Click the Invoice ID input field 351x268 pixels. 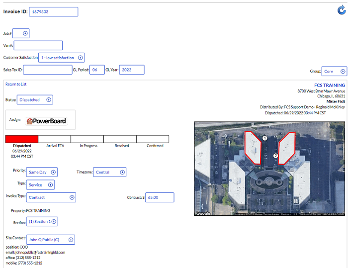(x=53, y=12)
